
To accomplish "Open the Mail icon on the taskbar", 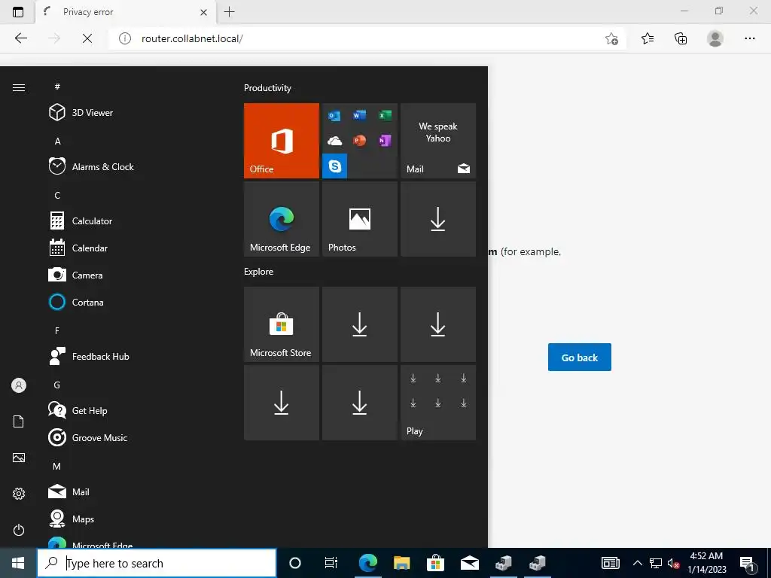I will point(470,563).
